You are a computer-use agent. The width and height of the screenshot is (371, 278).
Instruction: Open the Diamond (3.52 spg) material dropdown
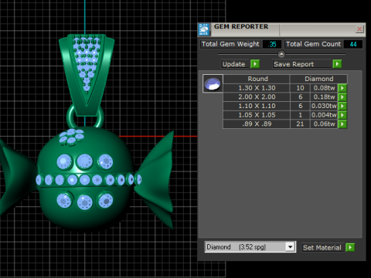tap(291, 247)
